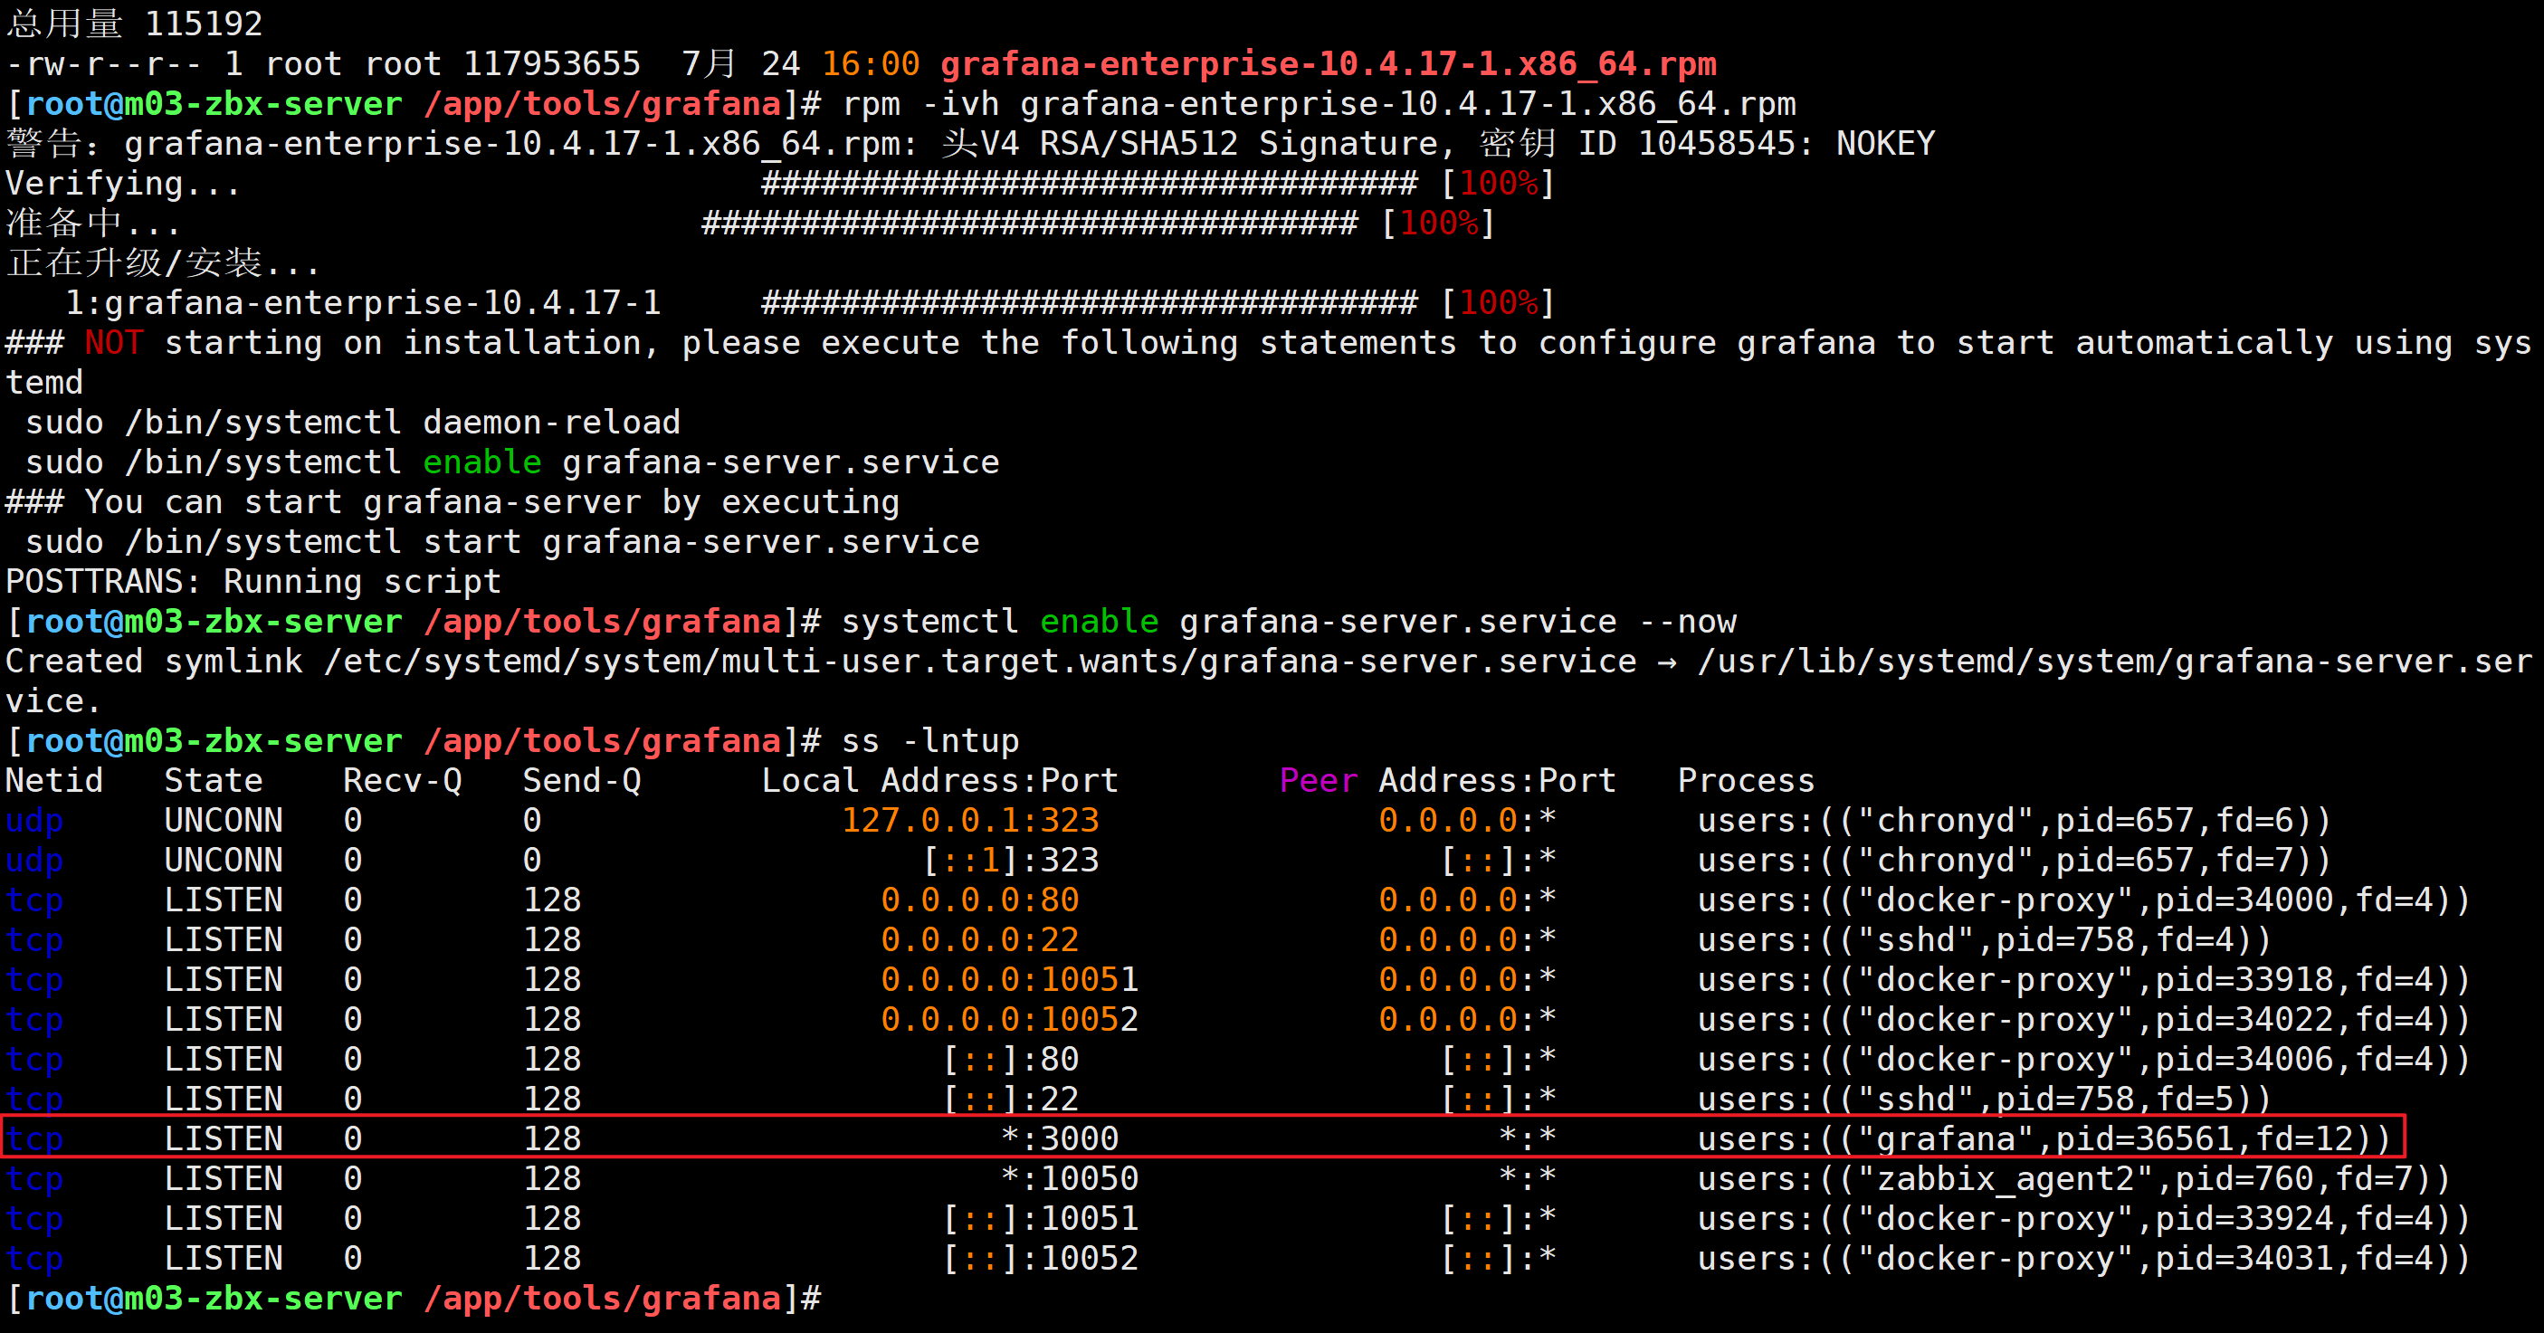This screenshot has height=1333, width=2544.
Task: Click sshd process entry with fd=4
Action: click(1984, 940)
